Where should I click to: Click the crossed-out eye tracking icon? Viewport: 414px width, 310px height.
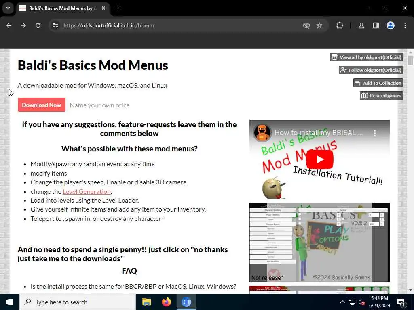[306, 25]
